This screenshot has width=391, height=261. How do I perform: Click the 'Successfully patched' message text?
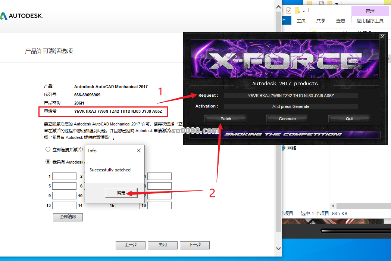coord(110,170)
